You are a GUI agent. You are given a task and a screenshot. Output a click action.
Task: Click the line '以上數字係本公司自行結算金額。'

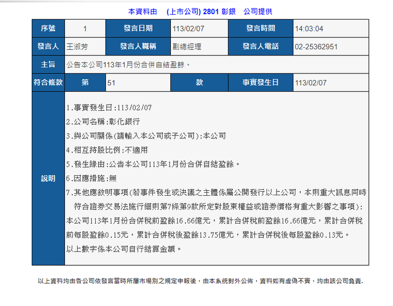point(124,249)
